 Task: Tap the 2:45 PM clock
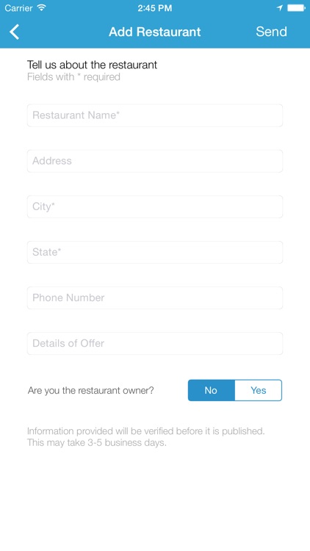point(155,8)
